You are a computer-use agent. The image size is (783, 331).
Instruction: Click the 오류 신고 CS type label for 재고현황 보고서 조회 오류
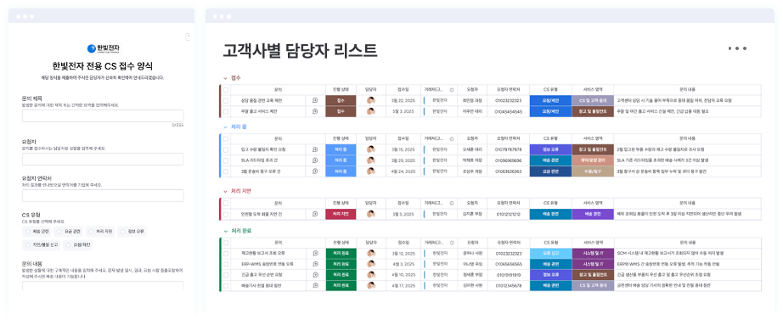pyautogui.click(x=550, y=253)
